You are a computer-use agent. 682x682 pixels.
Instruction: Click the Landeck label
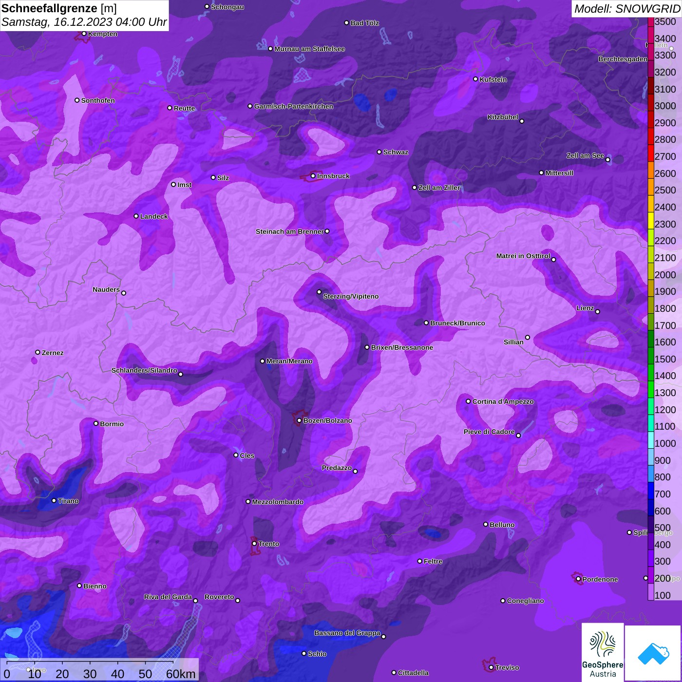(154, 216)
